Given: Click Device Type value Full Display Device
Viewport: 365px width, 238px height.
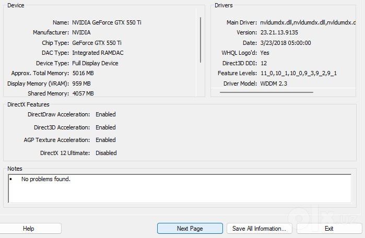Looking at the screenshot, I should (95, 63).
